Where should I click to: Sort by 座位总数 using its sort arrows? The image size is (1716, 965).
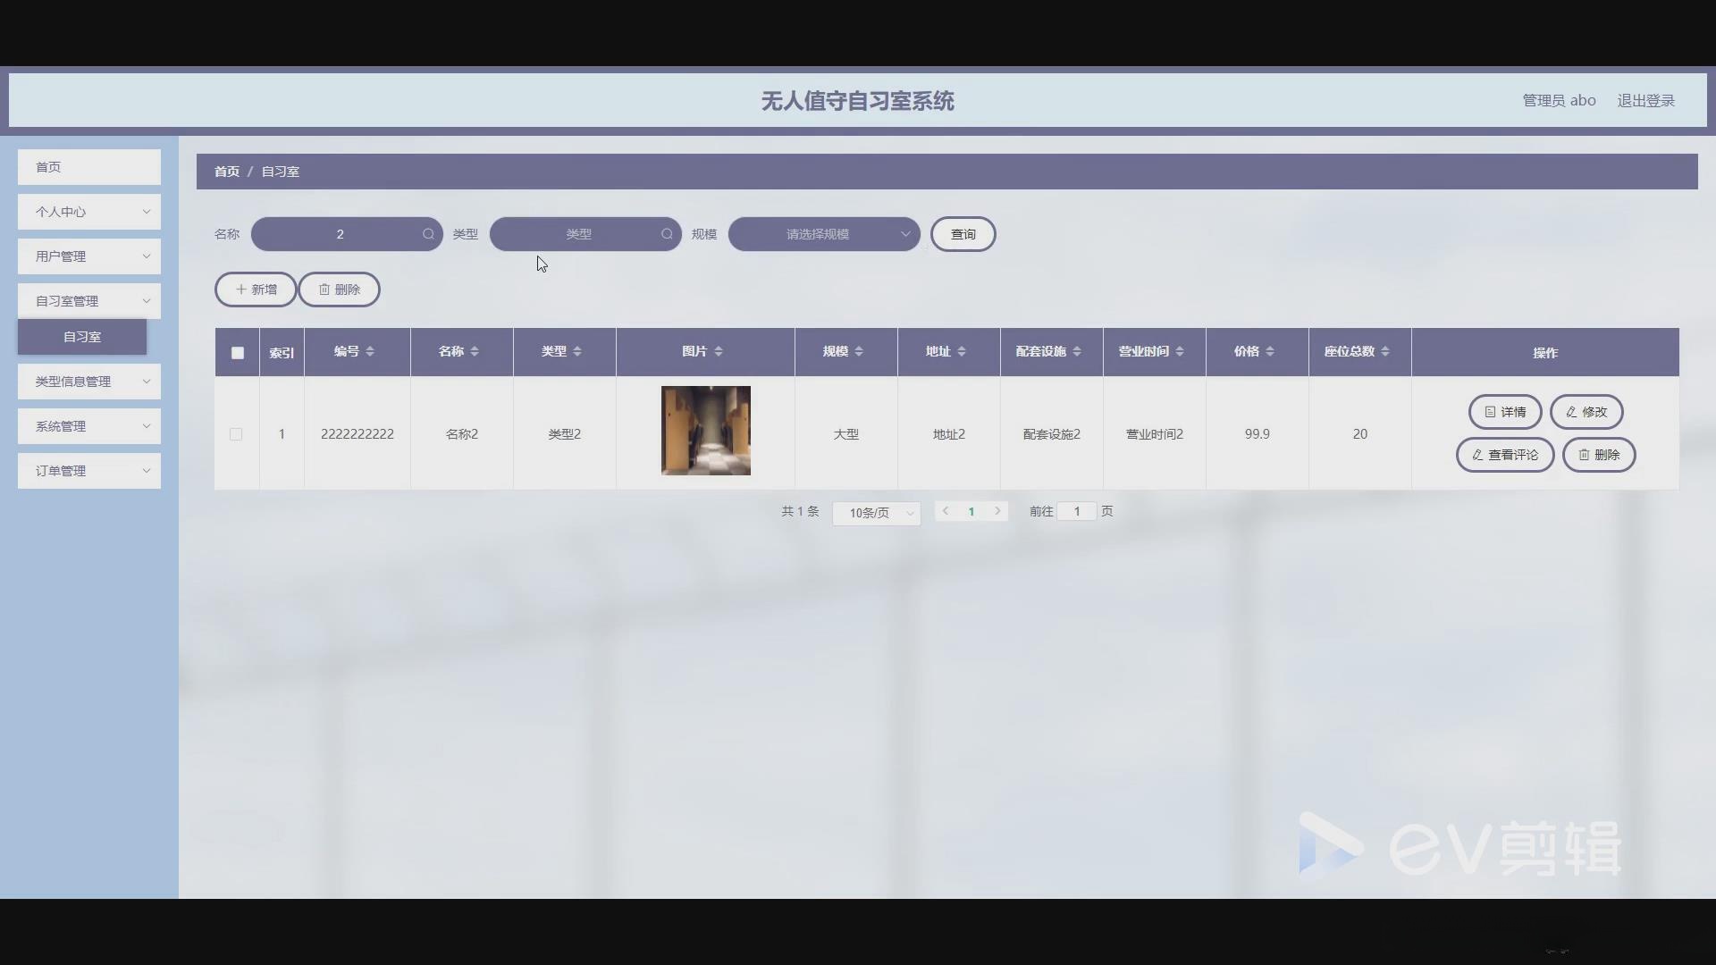coord(1385,352)
